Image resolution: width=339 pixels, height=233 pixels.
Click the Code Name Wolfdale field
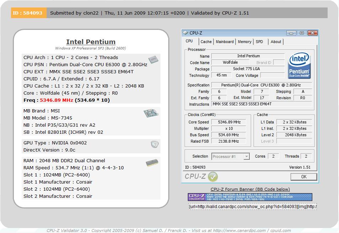(x=230, y=62)
